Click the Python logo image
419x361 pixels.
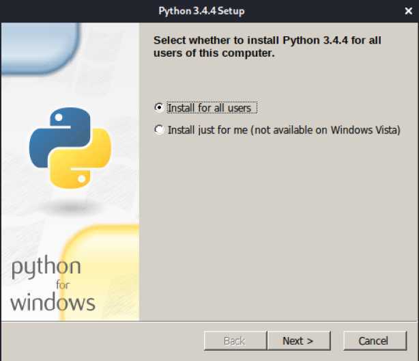[70, 148]
